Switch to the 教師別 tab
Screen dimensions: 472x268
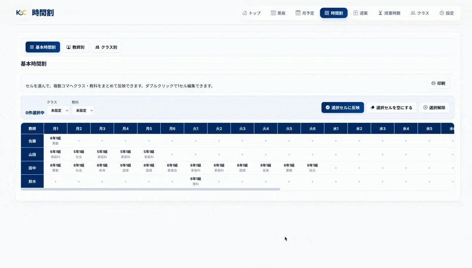point(76,47)
